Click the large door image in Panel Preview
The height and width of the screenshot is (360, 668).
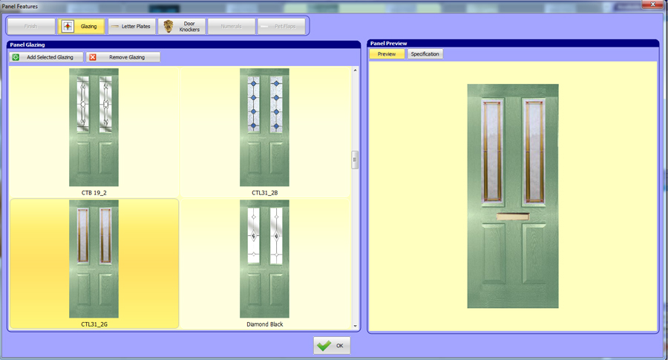click(512, 196)
